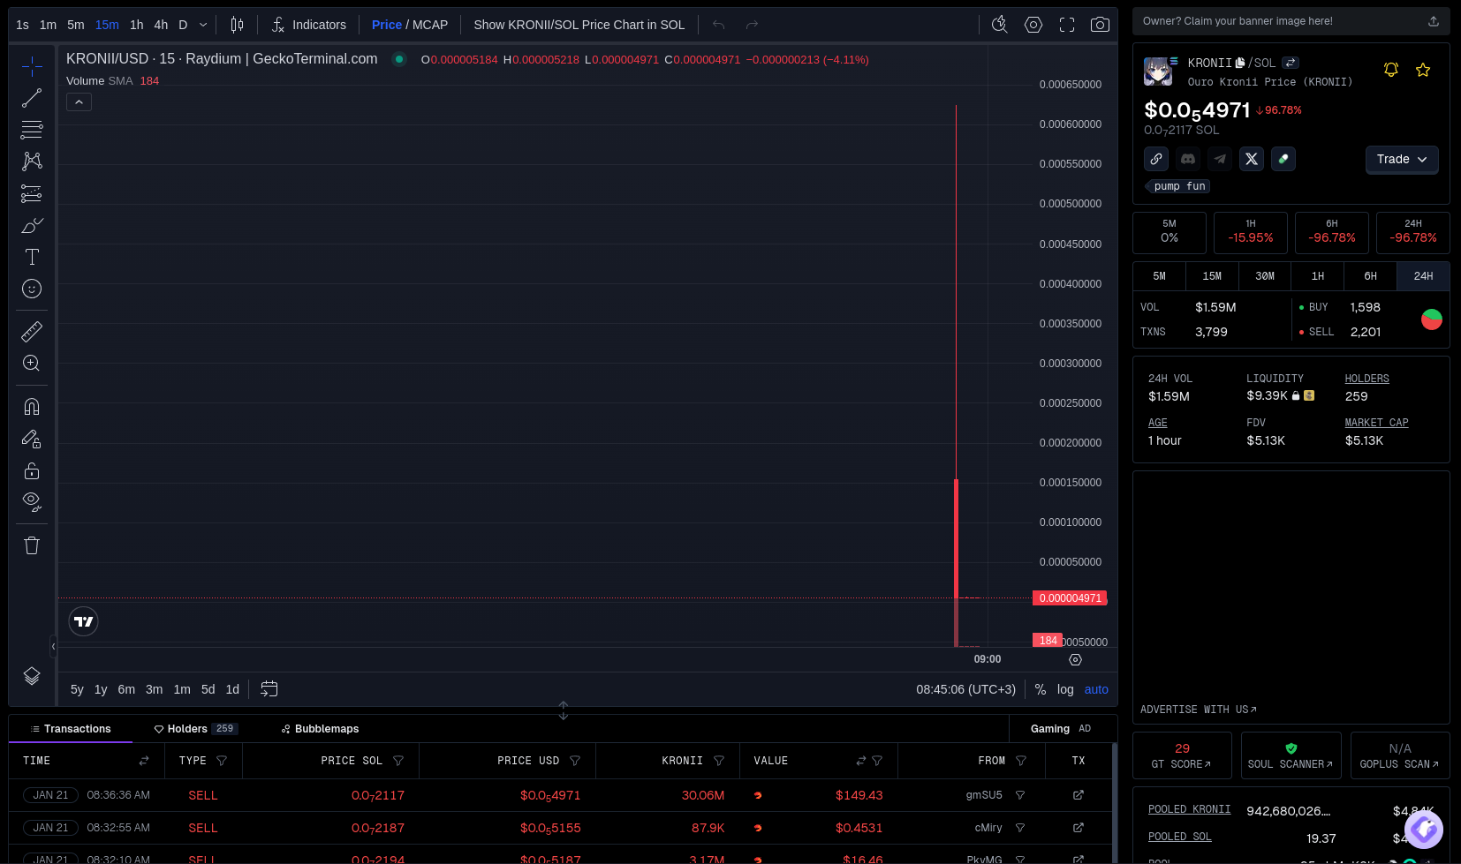Select the ruler measure tool
This screenshot has height=864, width=1461.
32,332
